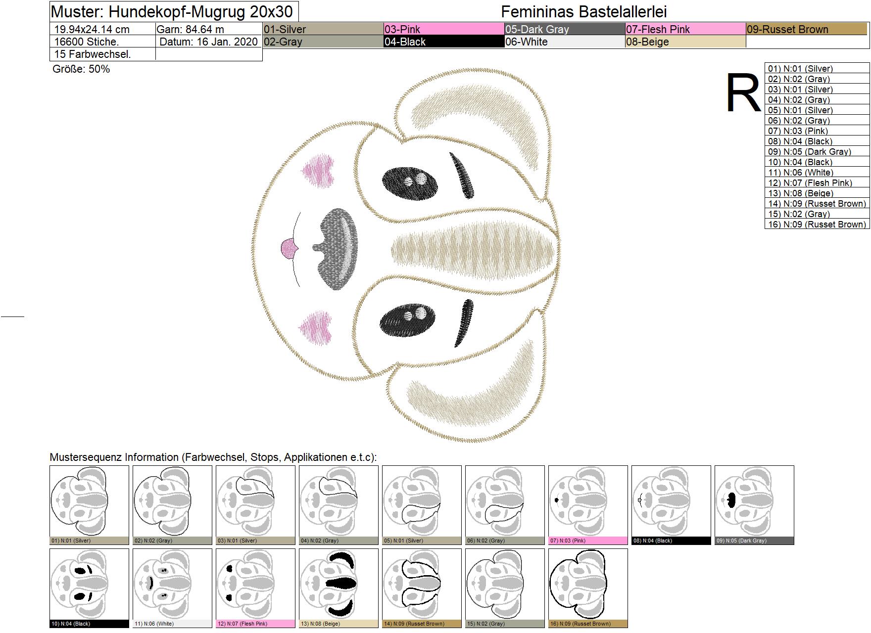Select the 07-Flesh Pink swatch
Viewport: 871px width, 633px height.
686,29
